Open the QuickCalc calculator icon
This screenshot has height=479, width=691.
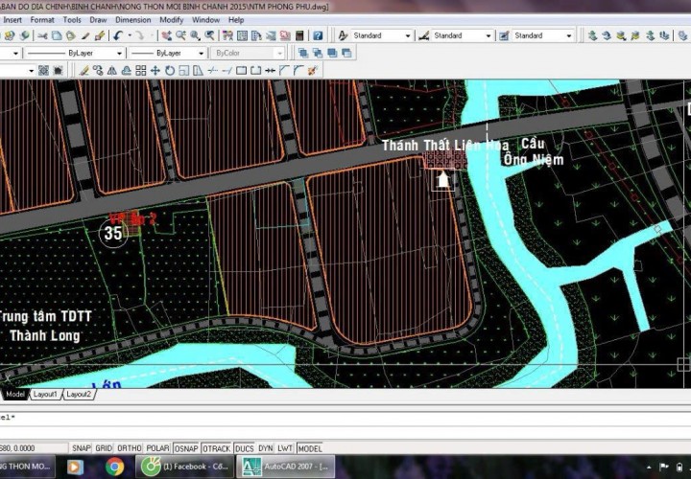[300, 35]
